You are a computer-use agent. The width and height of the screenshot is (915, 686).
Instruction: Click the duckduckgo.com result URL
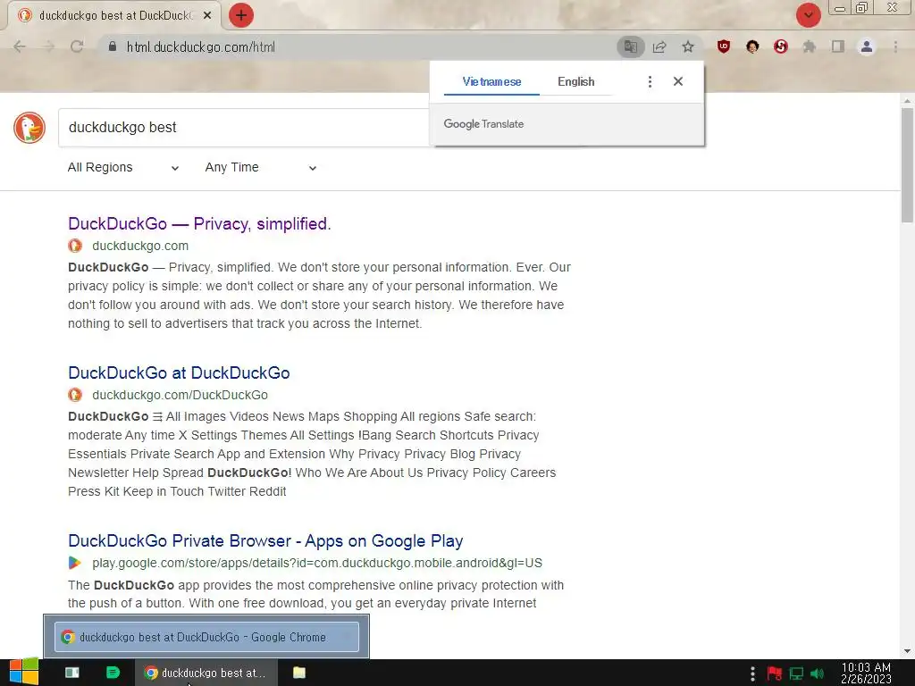(x=140, y=246)
